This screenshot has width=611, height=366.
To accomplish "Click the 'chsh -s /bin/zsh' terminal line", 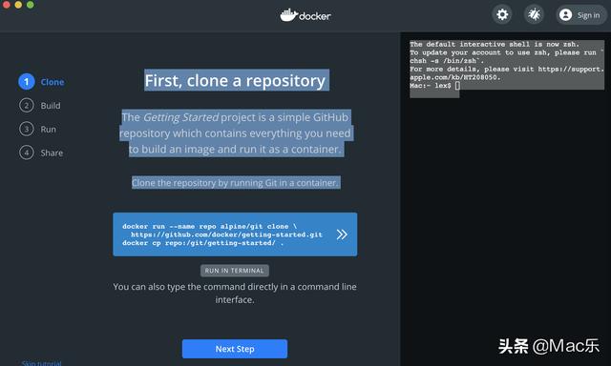I will (447, 61).
